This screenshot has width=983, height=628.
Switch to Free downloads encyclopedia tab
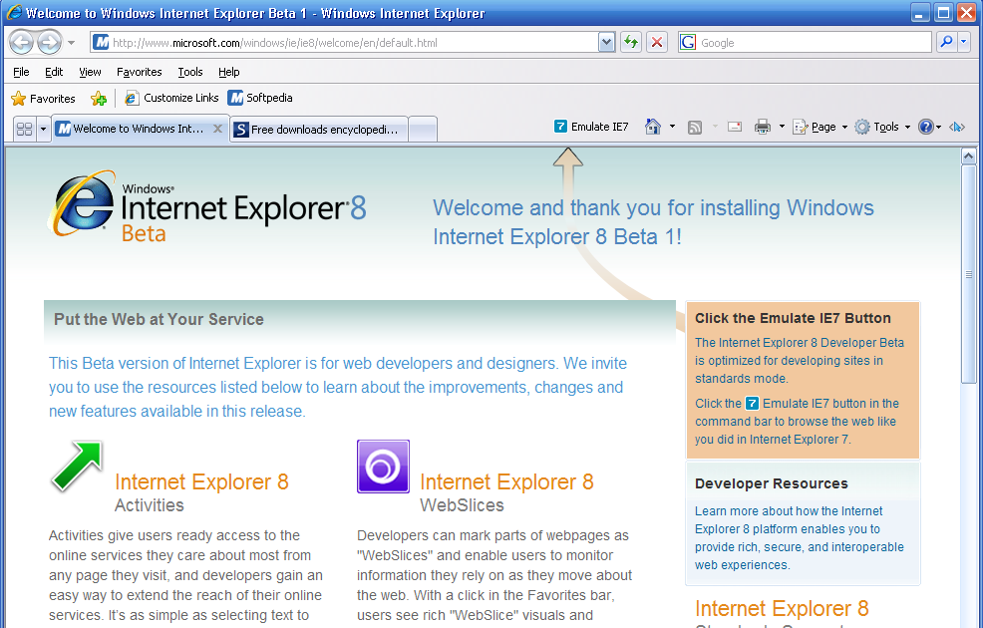coord(318,130)
